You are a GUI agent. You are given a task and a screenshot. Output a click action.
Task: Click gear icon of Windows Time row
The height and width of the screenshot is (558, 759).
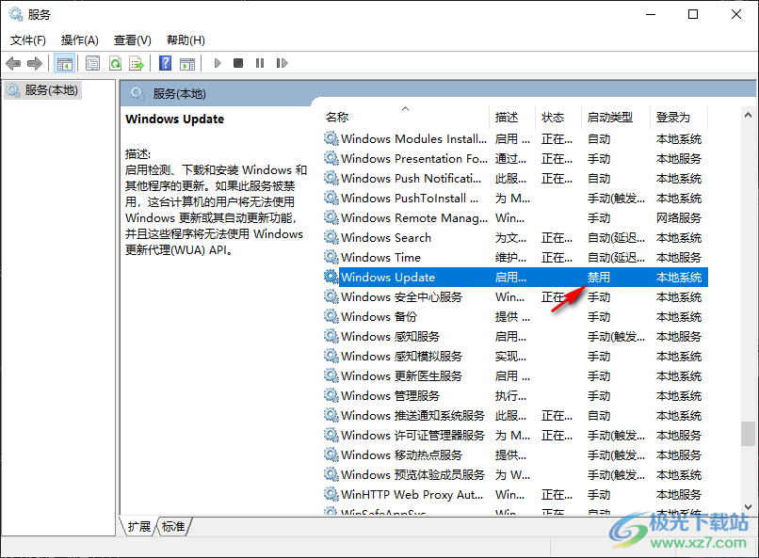pos(331,257)
